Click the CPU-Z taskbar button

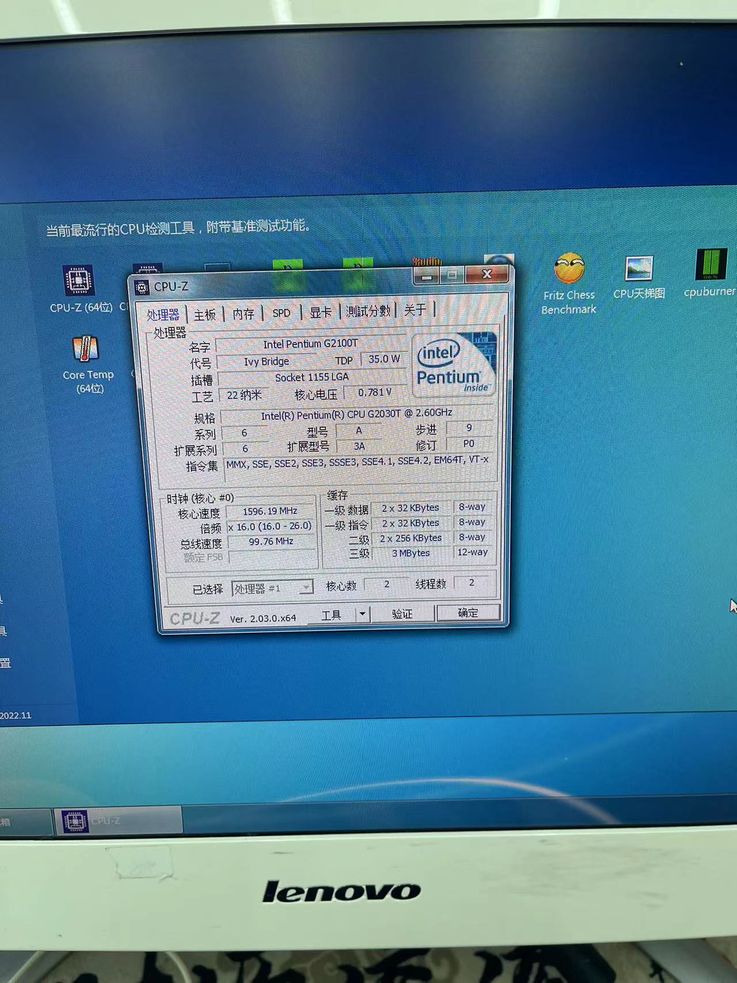coord(119,821)
